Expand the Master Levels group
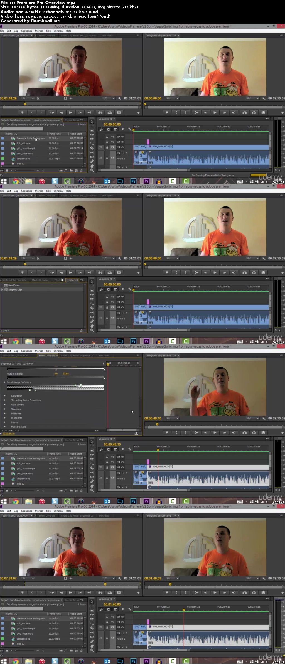The width and height of the screenshot is (285, 664). point(5,427)
